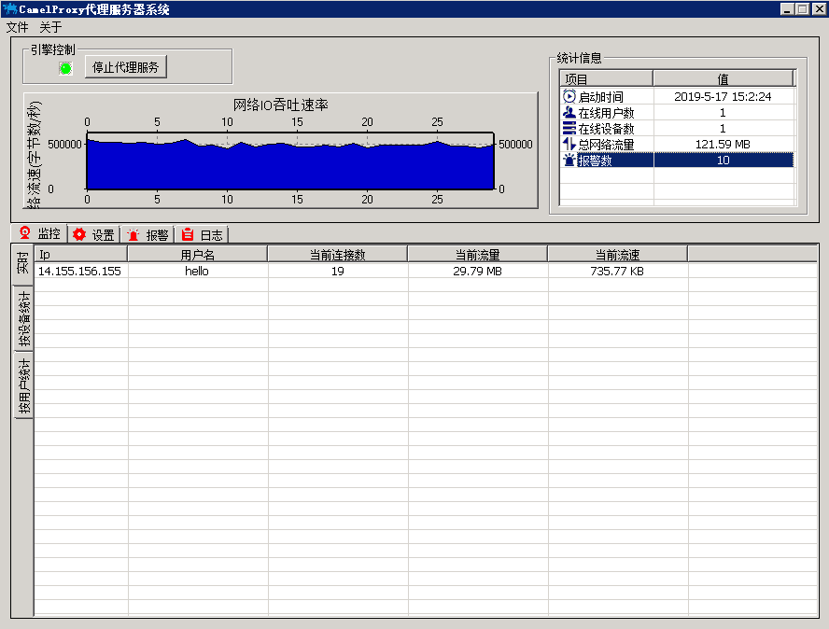
Task: Minimize the CamelProxy window
Action: pos(787,9)
